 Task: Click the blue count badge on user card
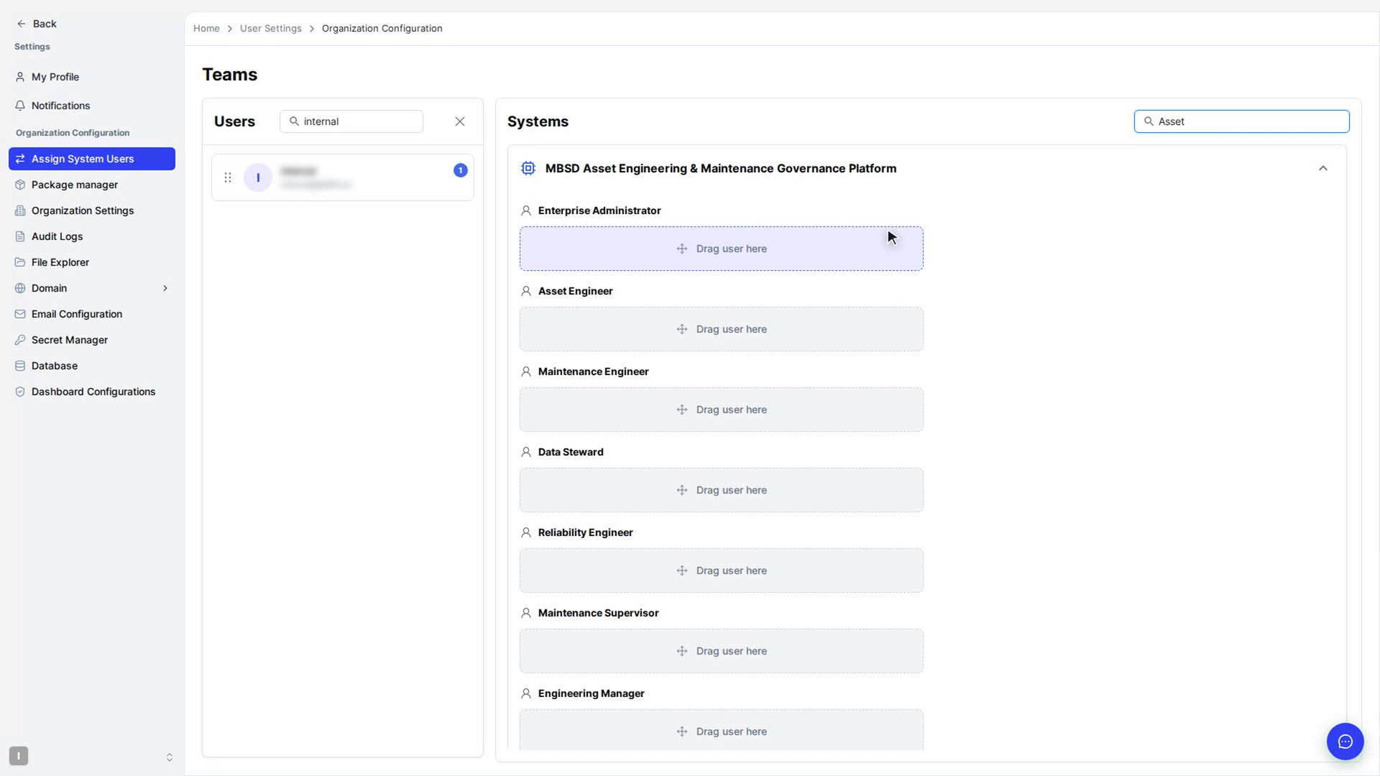tap(461, 170)
